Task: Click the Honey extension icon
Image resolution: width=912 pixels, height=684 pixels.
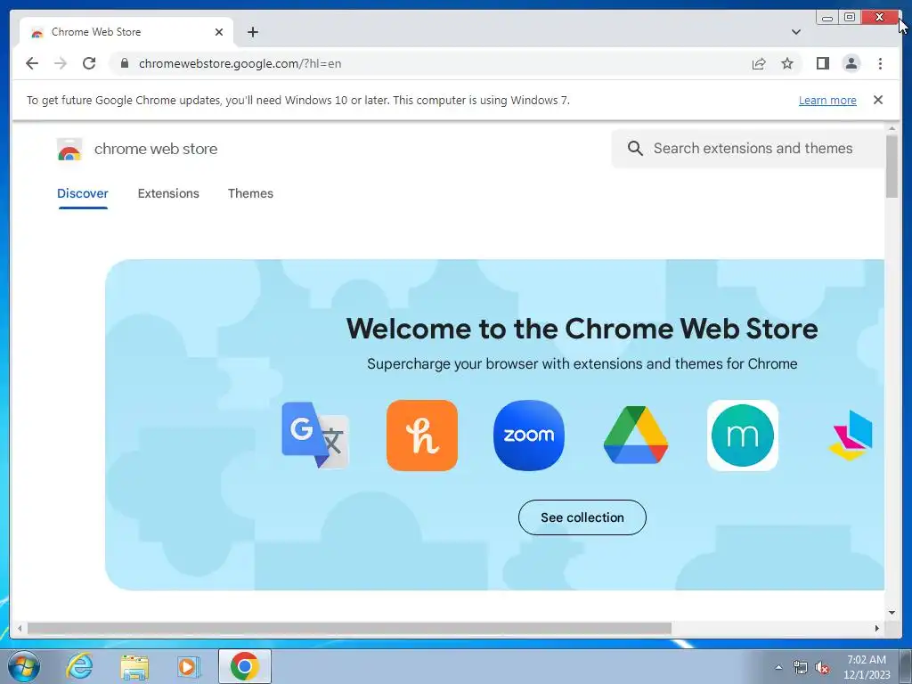Action: tap(421, 435)
